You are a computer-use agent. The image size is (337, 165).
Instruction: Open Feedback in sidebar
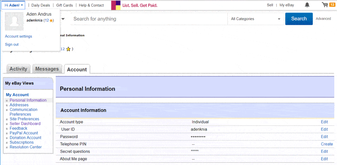coord(18,129)
